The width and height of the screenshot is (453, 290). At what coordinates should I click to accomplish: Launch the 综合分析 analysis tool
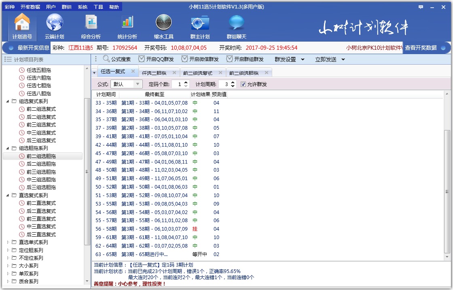[x=91, y=26]
